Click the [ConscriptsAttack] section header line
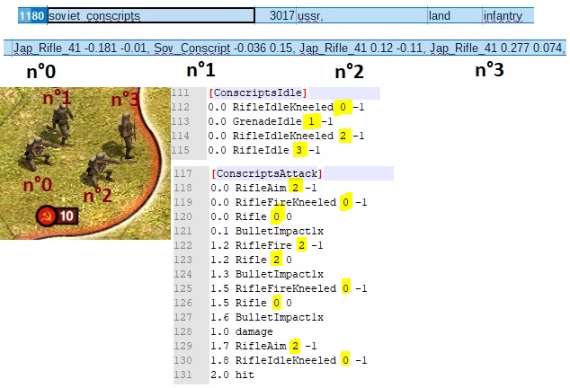 pos(266,173)
